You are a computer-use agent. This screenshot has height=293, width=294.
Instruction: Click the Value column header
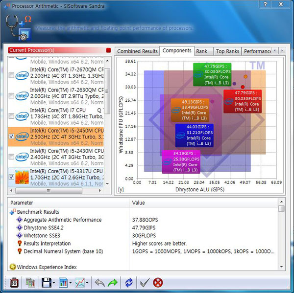point(203,203)
